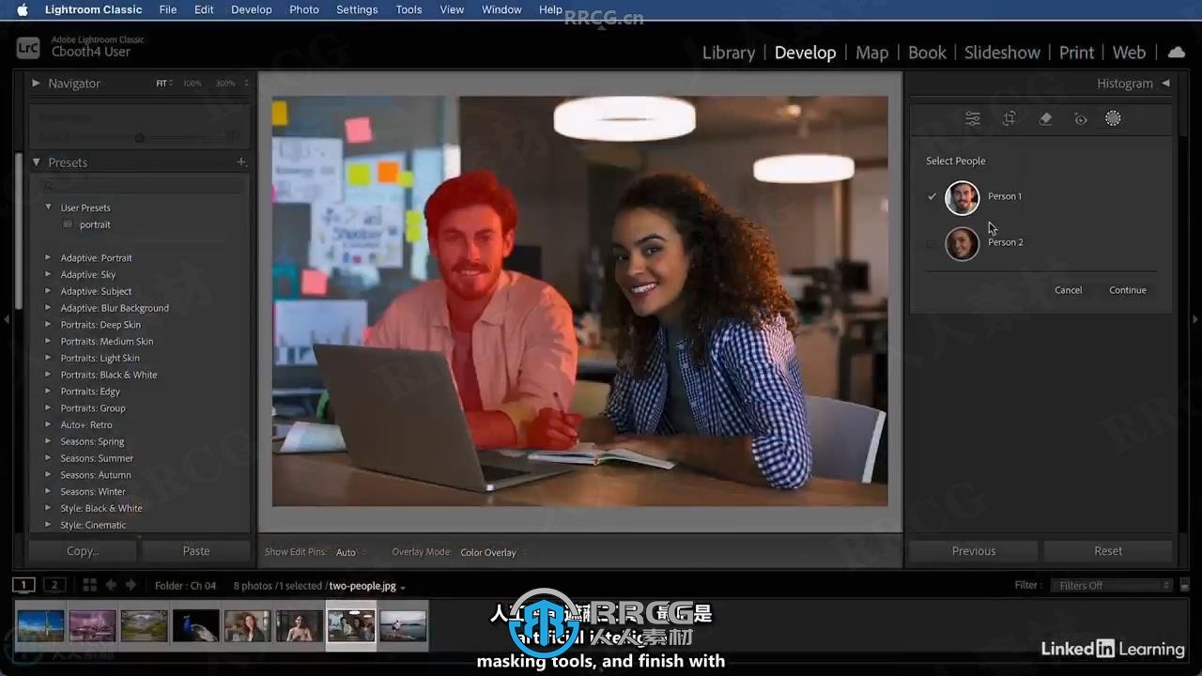The image size is (1202, 676).
Task: Select the last lake filmstrip thumbnail
Action: coord(403,625)
